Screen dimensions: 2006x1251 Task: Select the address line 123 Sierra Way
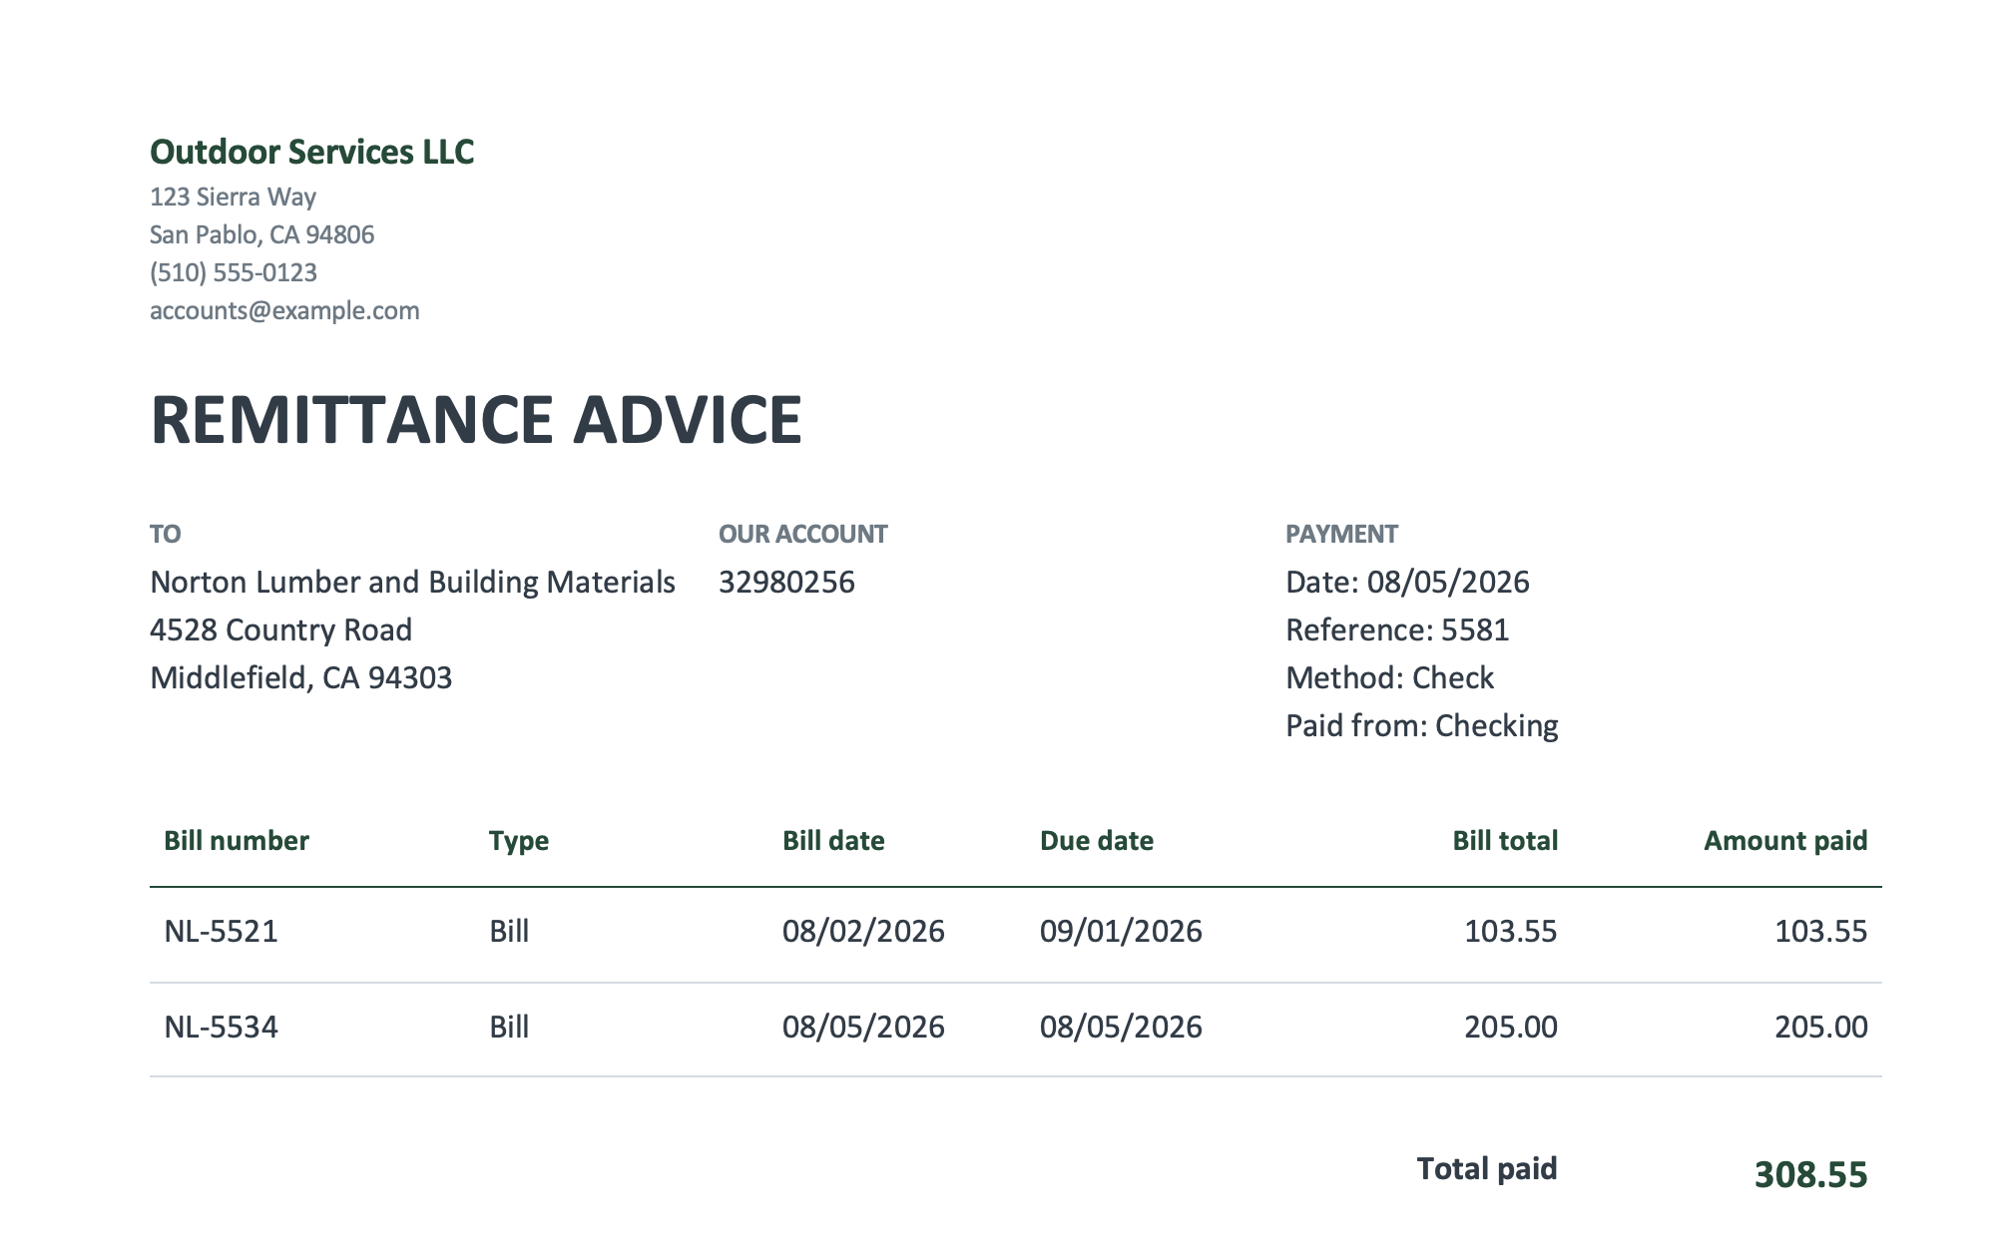point(233,197)
